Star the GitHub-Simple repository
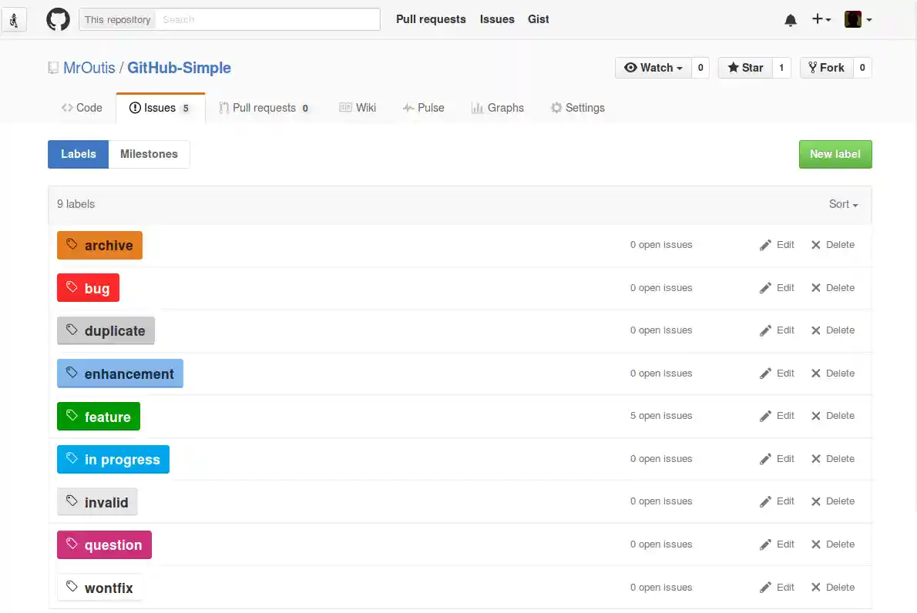917x613 pixels. coord(745,68)
